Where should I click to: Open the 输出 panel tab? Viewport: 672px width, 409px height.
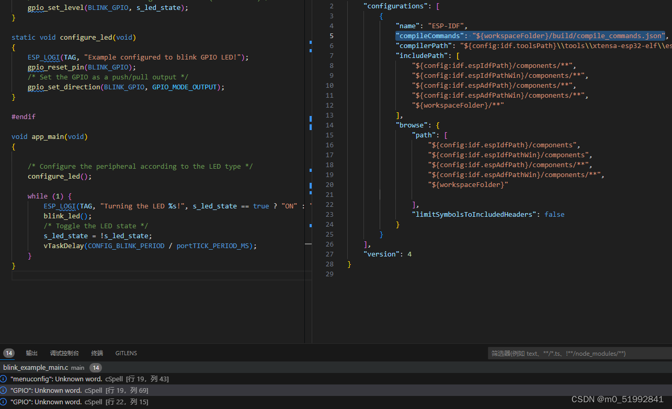coord(31,353)
